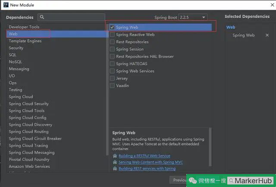Open the Spring Boot version dropdown
This screenshot has width=276, height=187.
pyautogui.click(x=193, y=17)
